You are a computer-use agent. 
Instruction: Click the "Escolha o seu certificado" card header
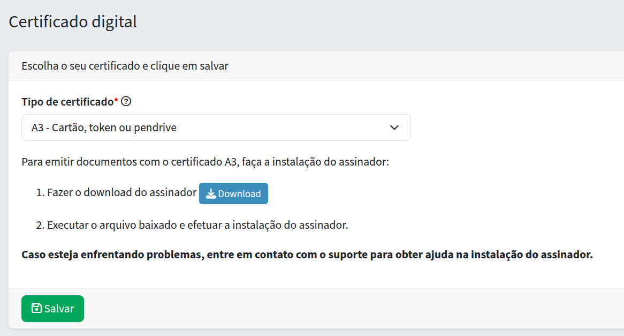(125, 66)
